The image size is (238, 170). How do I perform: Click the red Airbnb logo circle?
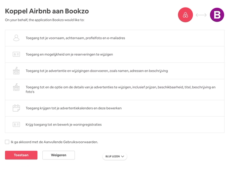185,15
